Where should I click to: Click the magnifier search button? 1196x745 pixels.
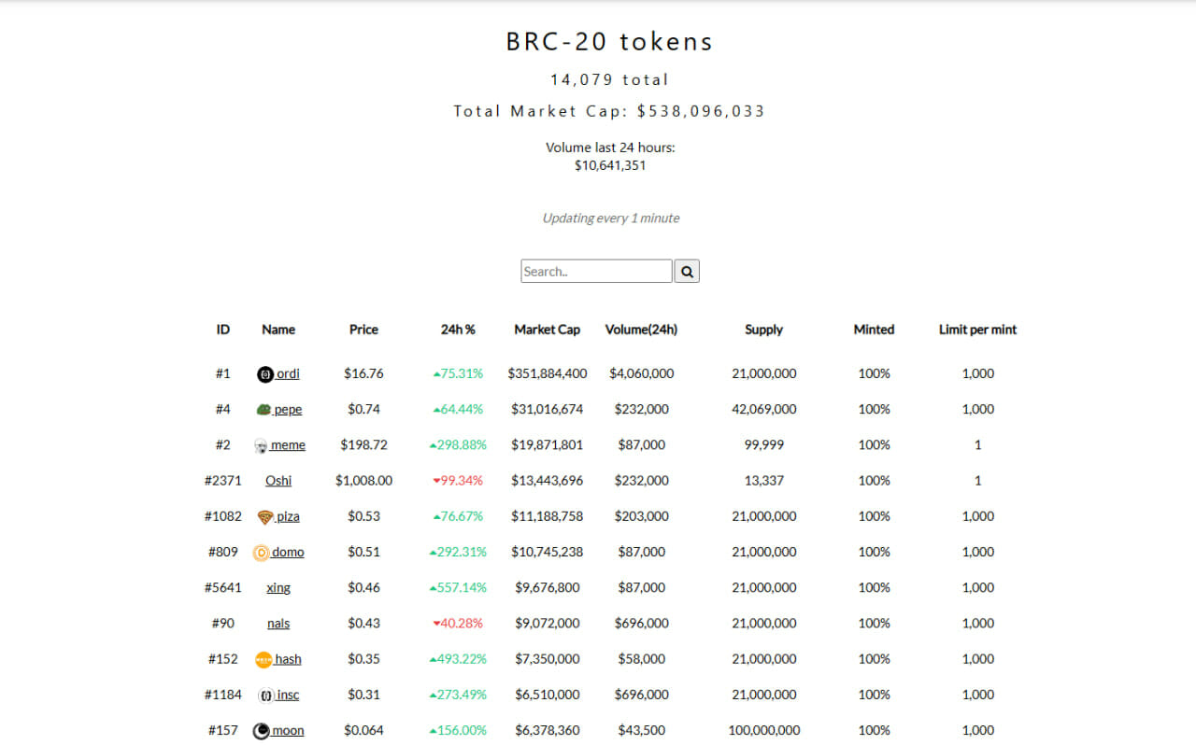pos(687,272)
